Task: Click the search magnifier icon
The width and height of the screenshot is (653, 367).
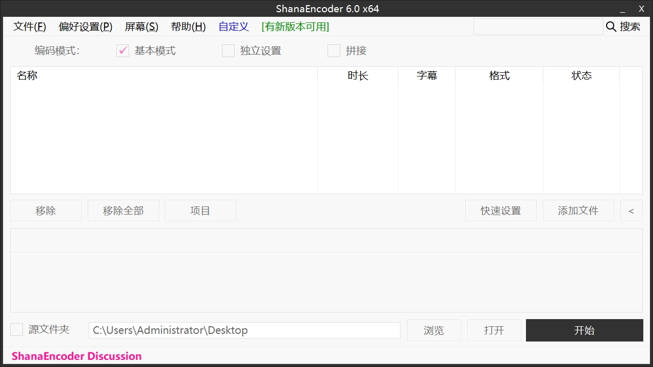Action: (x=611, y=27)
